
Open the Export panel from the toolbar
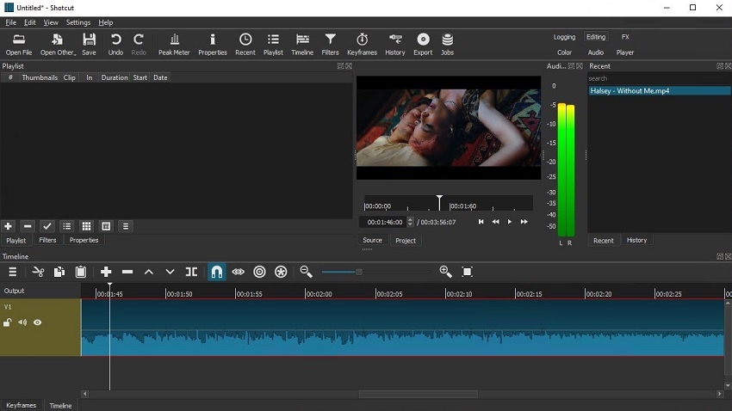click(x=423, y=43)
